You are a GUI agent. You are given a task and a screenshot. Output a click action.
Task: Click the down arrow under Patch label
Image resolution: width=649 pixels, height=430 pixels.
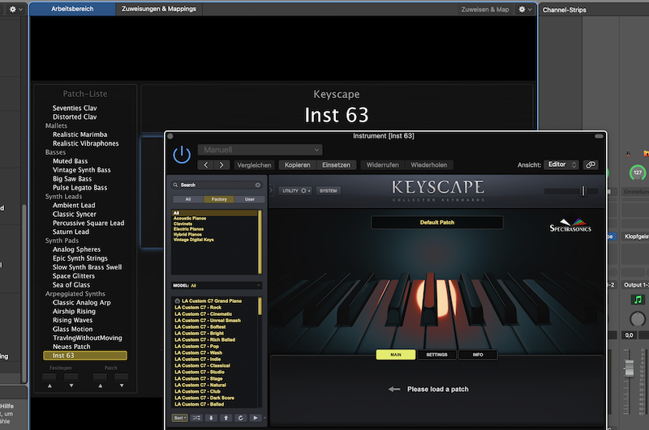tap(122, 385)
